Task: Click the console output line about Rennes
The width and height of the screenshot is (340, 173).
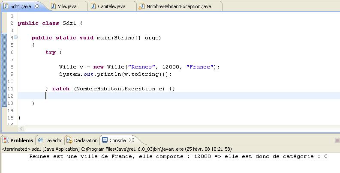Action: coord(178,156)
